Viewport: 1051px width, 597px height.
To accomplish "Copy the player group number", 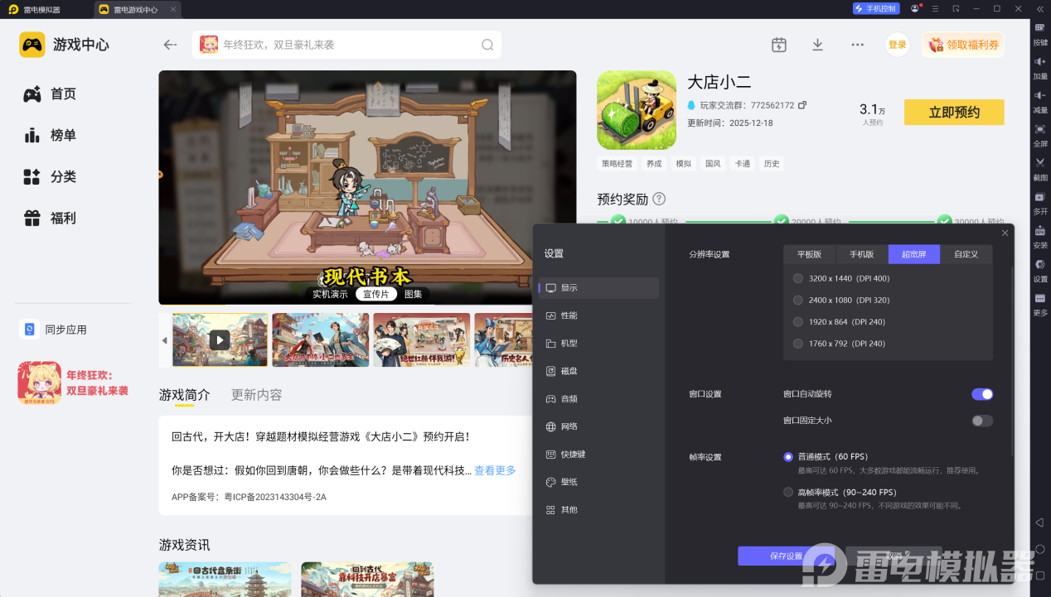I will pos(802,105).
